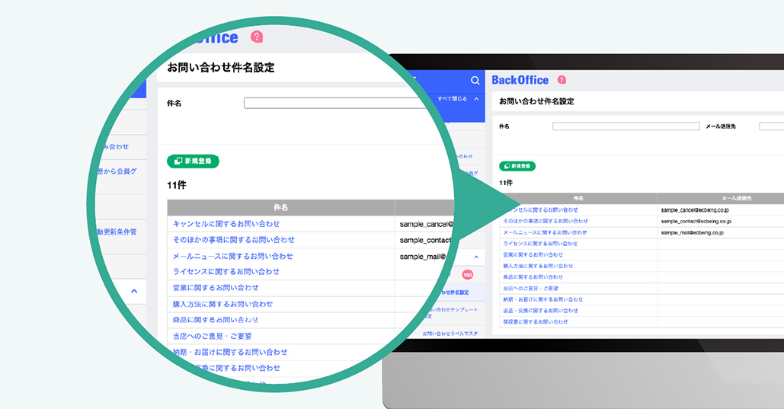
Task: Open 返品・交換に関するお問い合わせ link on the monitor
Action: coord(540,311)
